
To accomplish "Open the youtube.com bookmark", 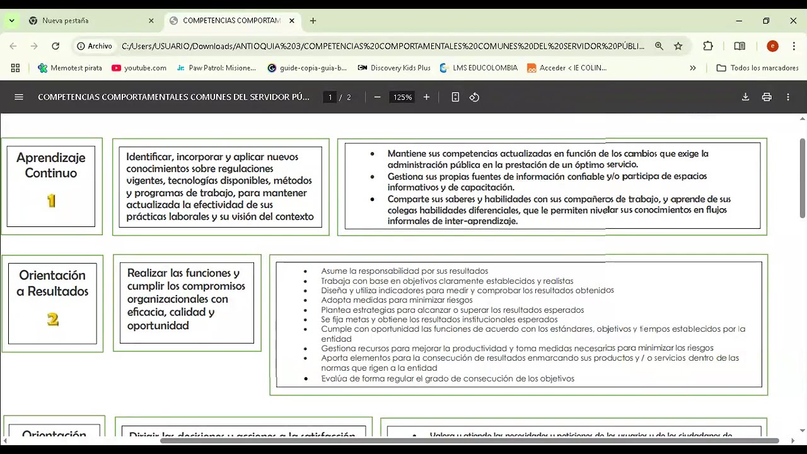I will click(139, 67).
